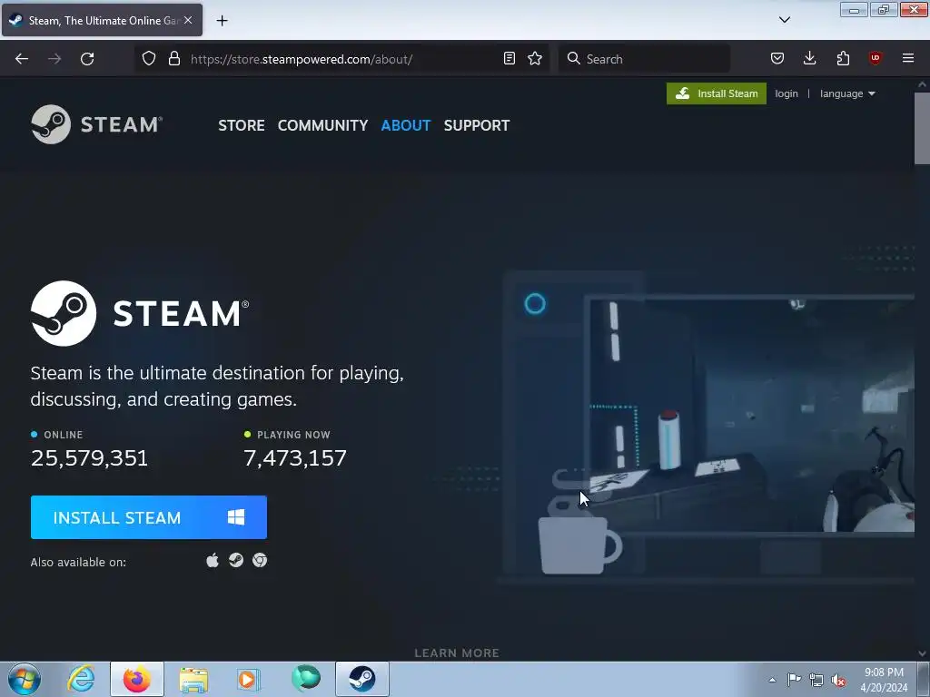930x697 pixels.
Task: Bookmark this page with the star icon
Action: [x=535, y=58]
